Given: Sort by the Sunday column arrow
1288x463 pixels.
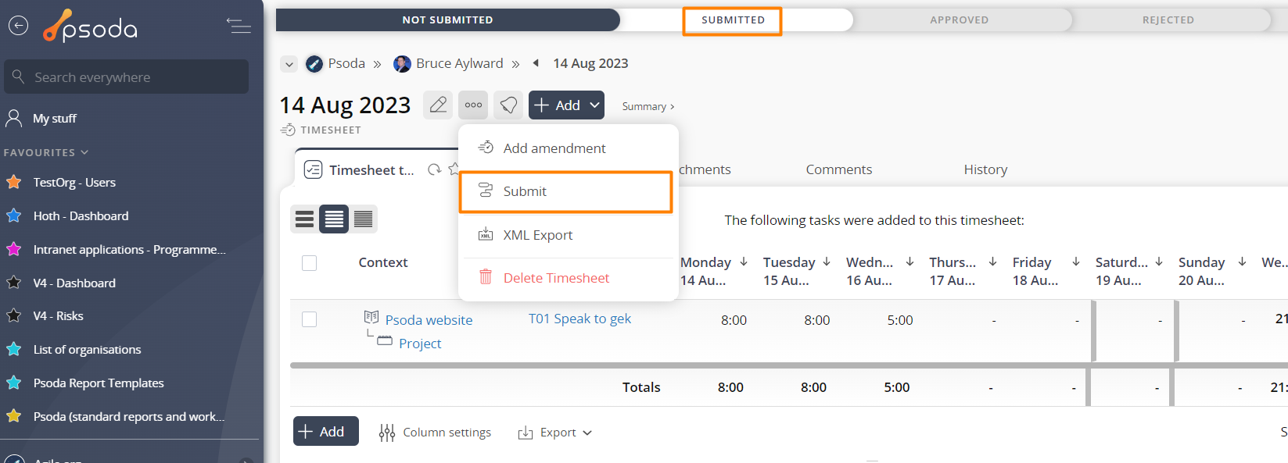Looking at the screenshot, I should 1242,262.
